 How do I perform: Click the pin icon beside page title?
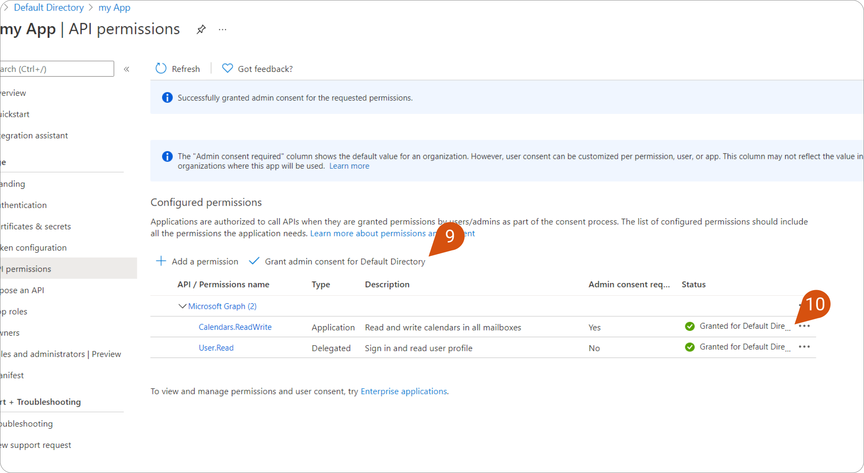click(x=201, y=29)
